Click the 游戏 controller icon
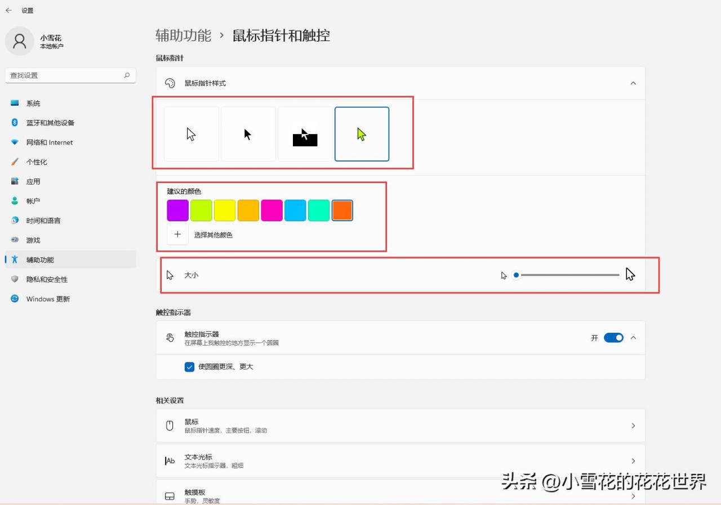The image size is (721, 505). pos(15,240)
